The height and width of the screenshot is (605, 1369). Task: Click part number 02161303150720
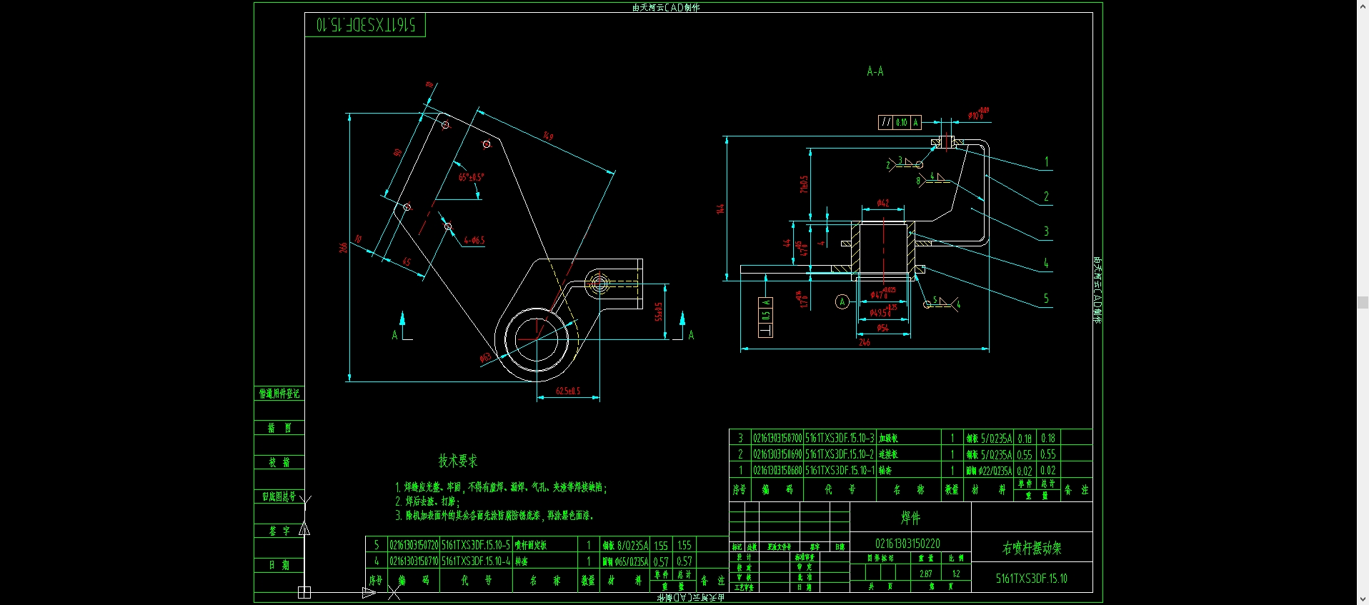[414, 545]
